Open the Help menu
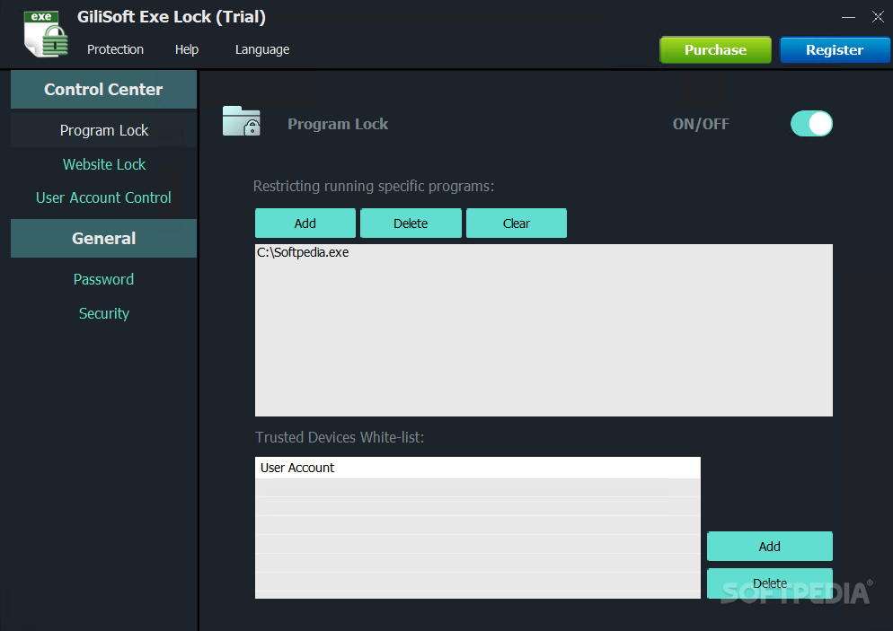Screen dimensions: 893x631 point(187,49)
